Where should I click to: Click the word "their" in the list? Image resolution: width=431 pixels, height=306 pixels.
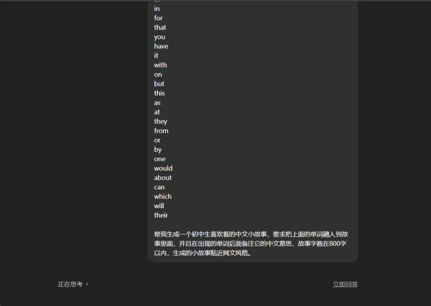[x=161, y=215]
